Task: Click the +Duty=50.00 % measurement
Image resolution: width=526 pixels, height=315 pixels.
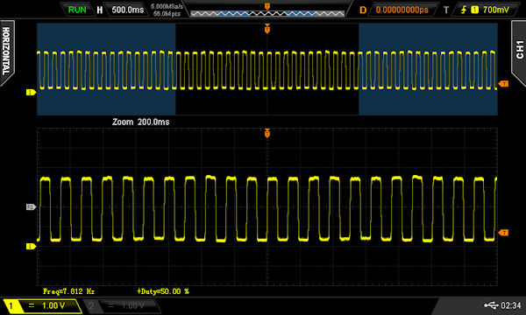Action: coord(163,291)
